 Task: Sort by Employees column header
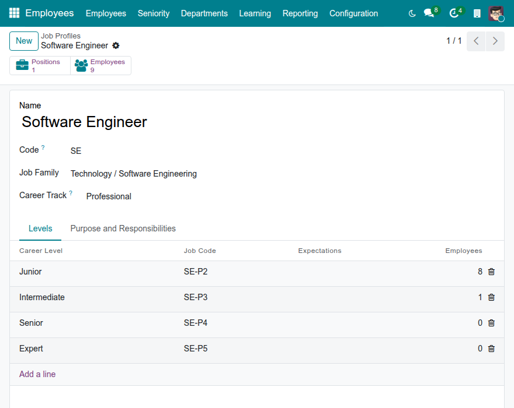point(464,251)
